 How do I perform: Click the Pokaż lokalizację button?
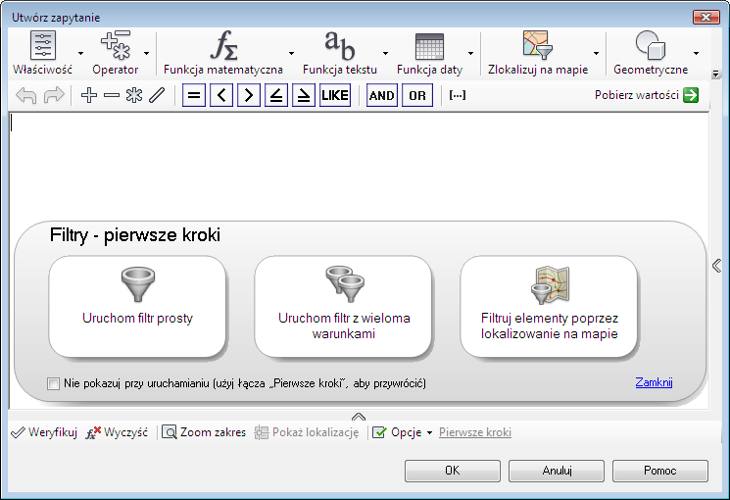(307, 432)
